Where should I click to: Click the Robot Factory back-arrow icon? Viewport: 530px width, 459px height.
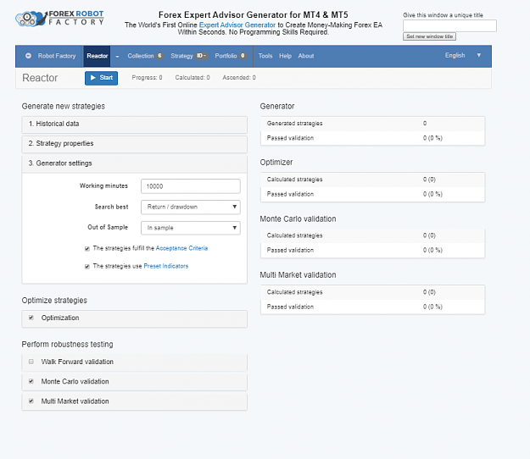pos(28,56)
